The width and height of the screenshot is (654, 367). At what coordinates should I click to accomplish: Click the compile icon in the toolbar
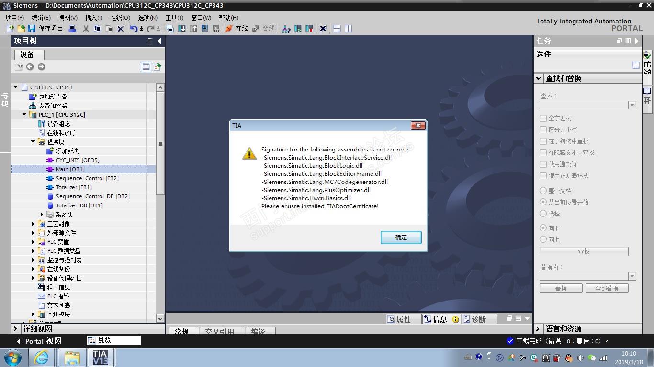170,29
